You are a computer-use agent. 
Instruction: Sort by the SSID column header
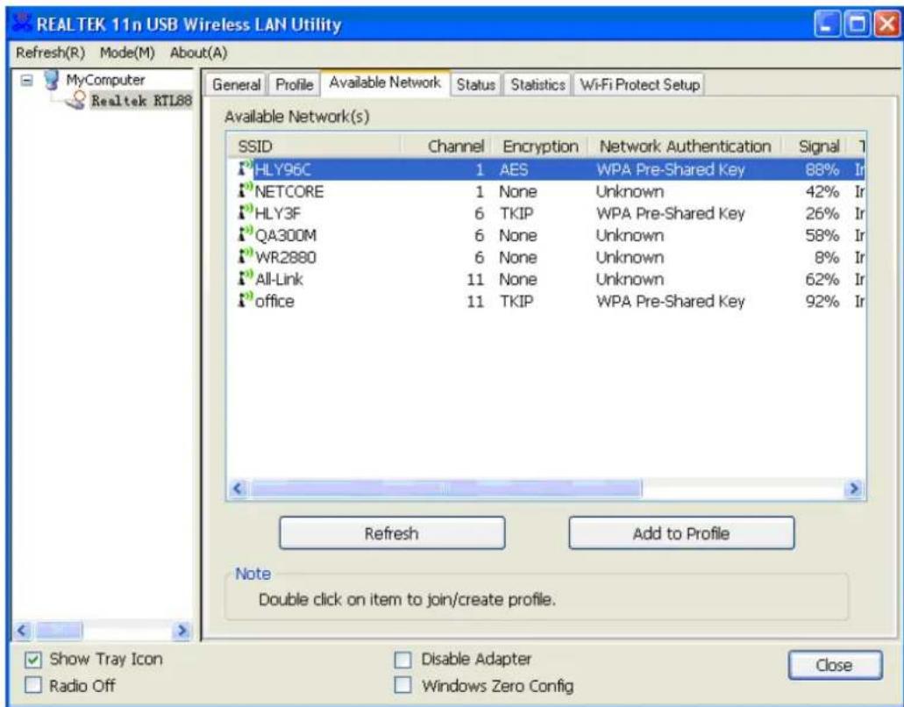point(314,146)
